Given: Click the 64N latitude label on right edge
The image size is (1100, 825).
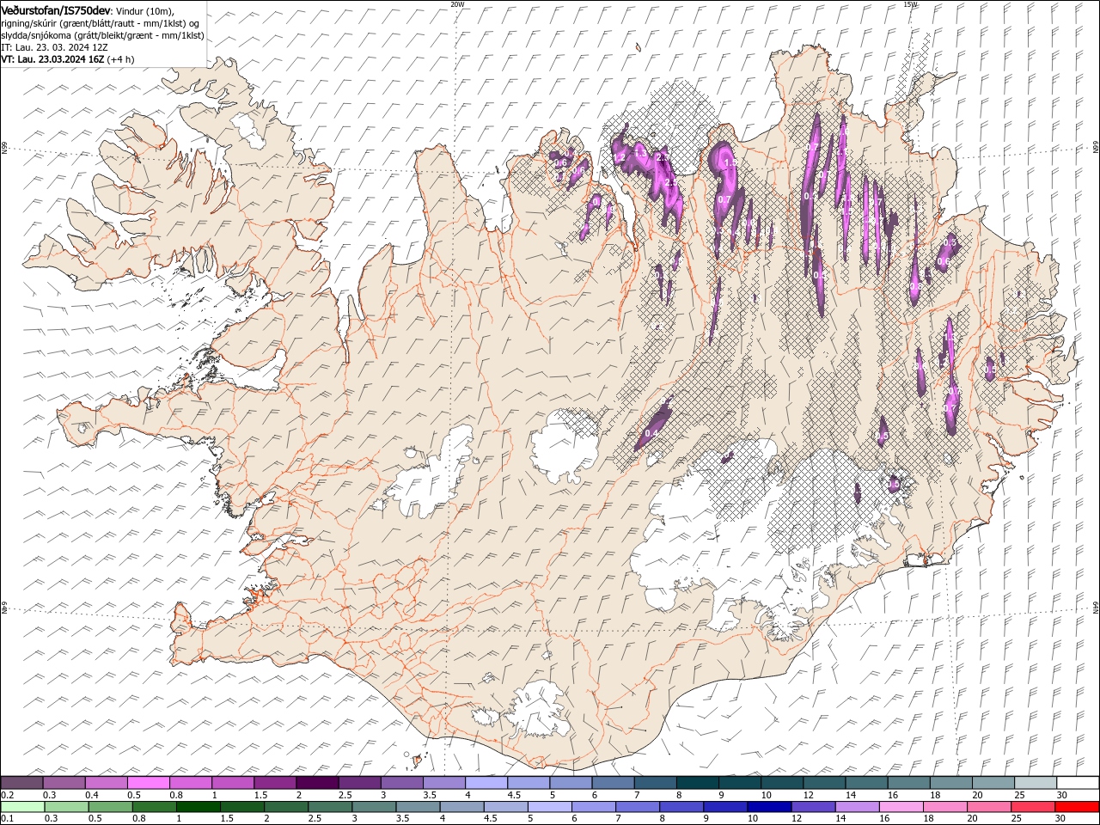Looking at the screenshot, I should coord(1096,607).
